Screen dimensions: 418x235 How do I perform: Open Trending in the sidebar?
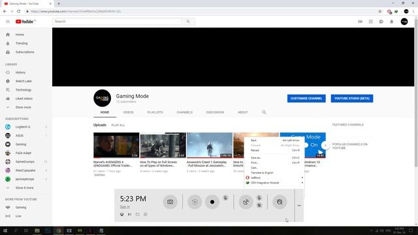26,43
